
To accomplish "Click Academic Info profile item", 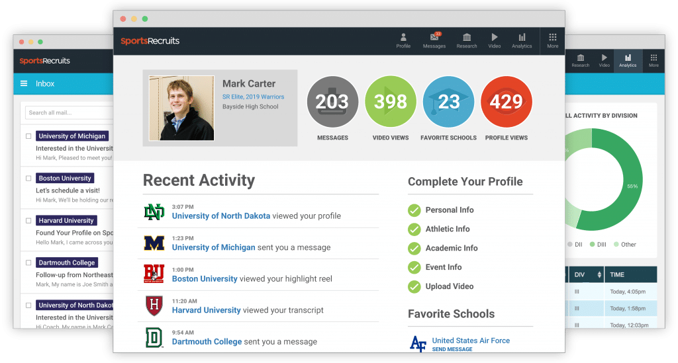I will [x=452, y=248].
